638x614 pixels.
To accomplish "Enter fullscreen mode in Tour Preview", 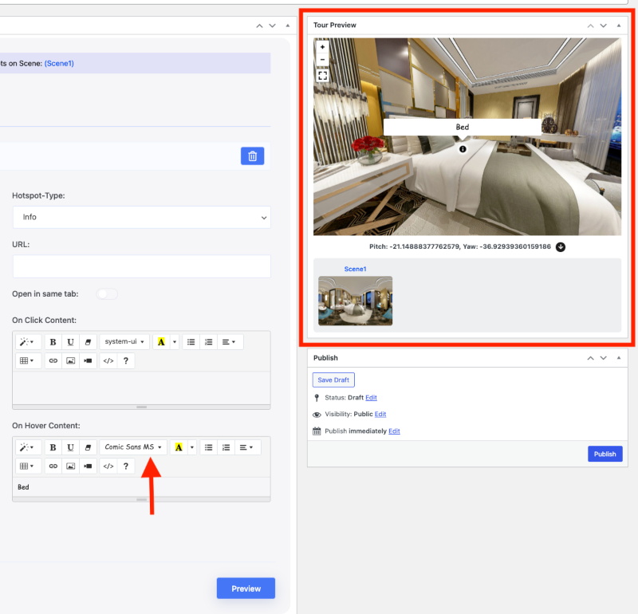I will [x=322, y=76].
